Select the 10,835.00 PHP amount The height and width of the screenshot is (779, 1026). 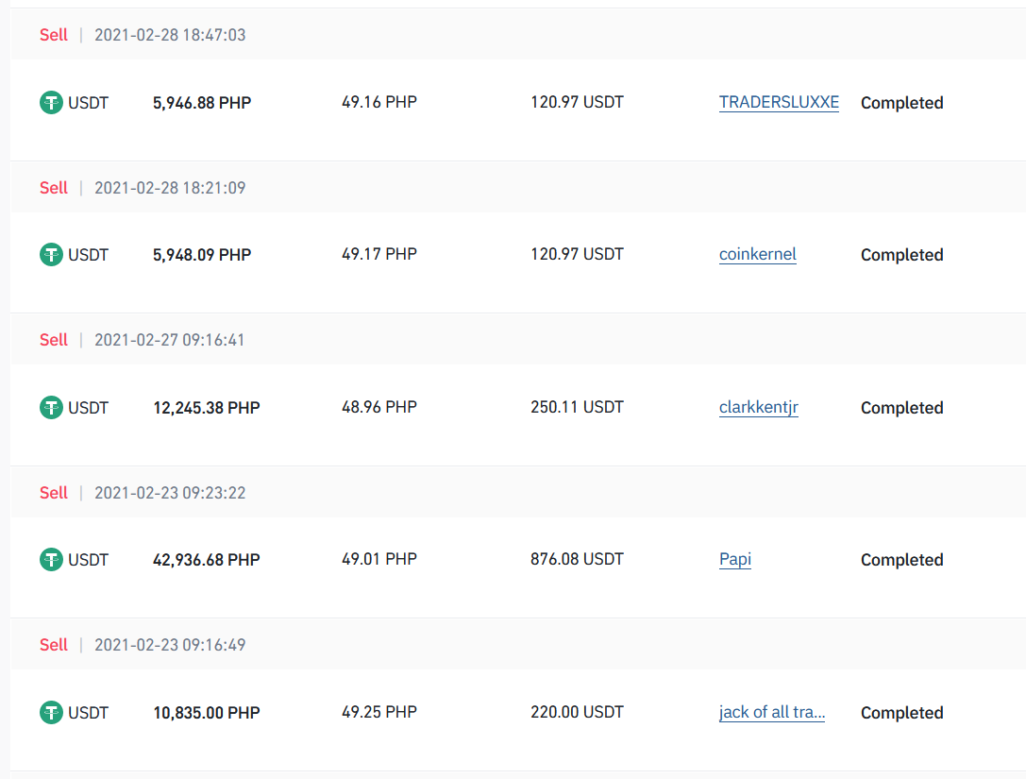tap(207, 712)
